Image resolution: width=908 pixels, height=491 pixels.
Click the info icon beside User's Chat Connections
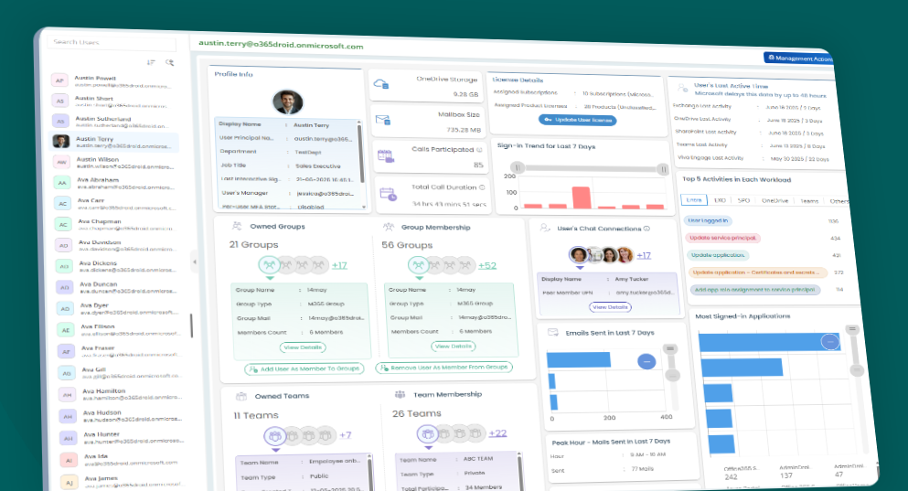pyautogui.click(x=646, y=229)
